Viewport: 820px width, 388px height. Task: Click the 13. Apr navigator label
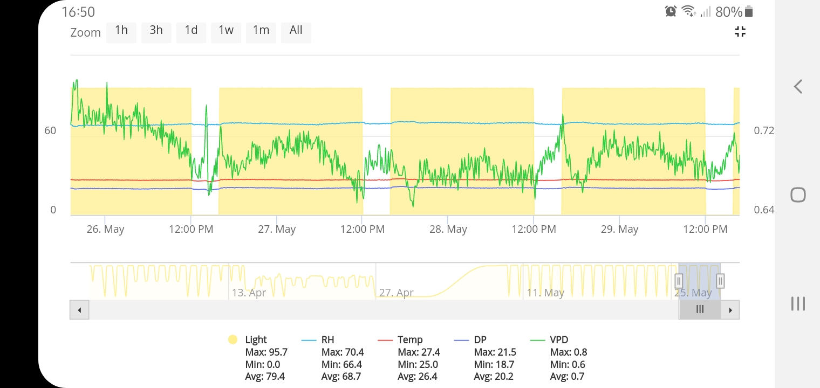coord(249,293)
